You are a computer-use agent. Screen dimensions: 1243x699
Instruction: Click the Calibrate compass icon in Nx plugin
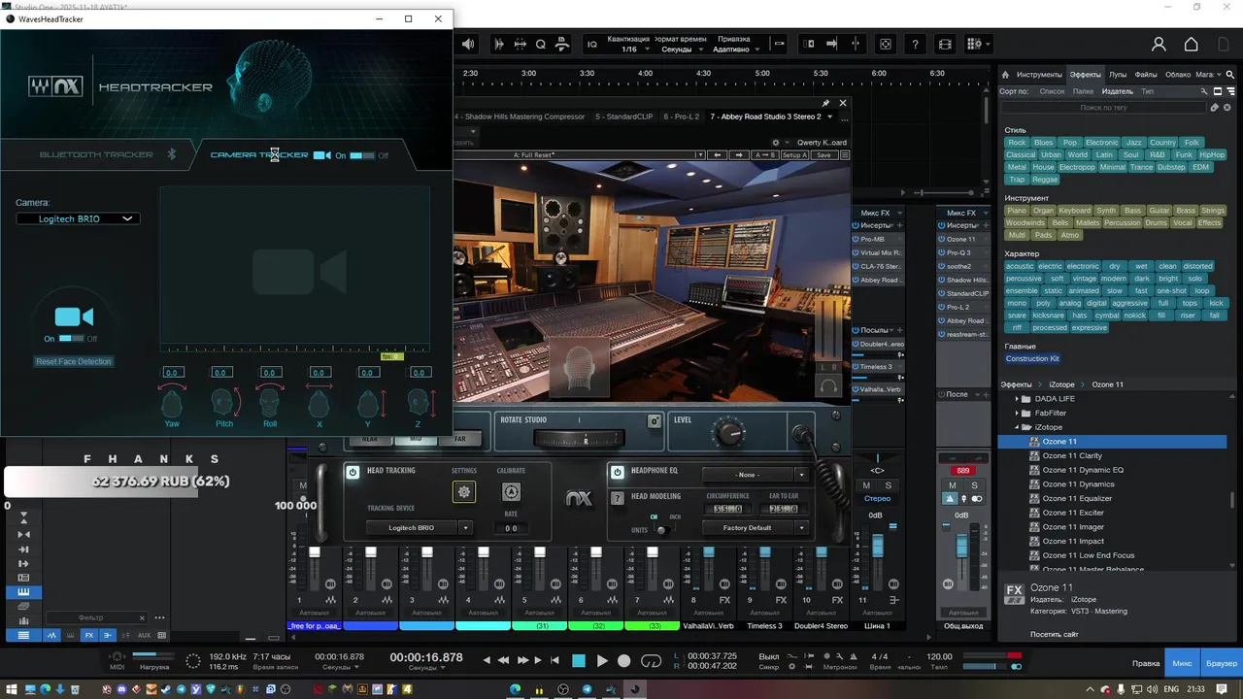pos(511,492)
